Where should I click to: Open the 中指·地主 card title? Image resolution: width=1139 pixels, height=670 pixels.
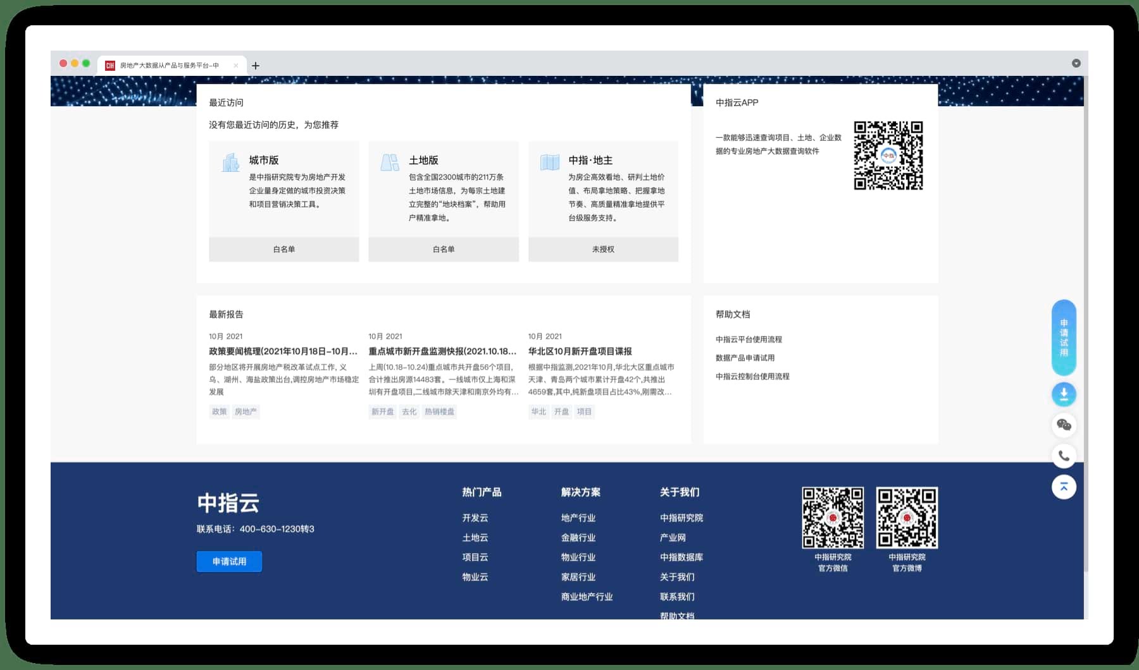(x=590, y=160)
